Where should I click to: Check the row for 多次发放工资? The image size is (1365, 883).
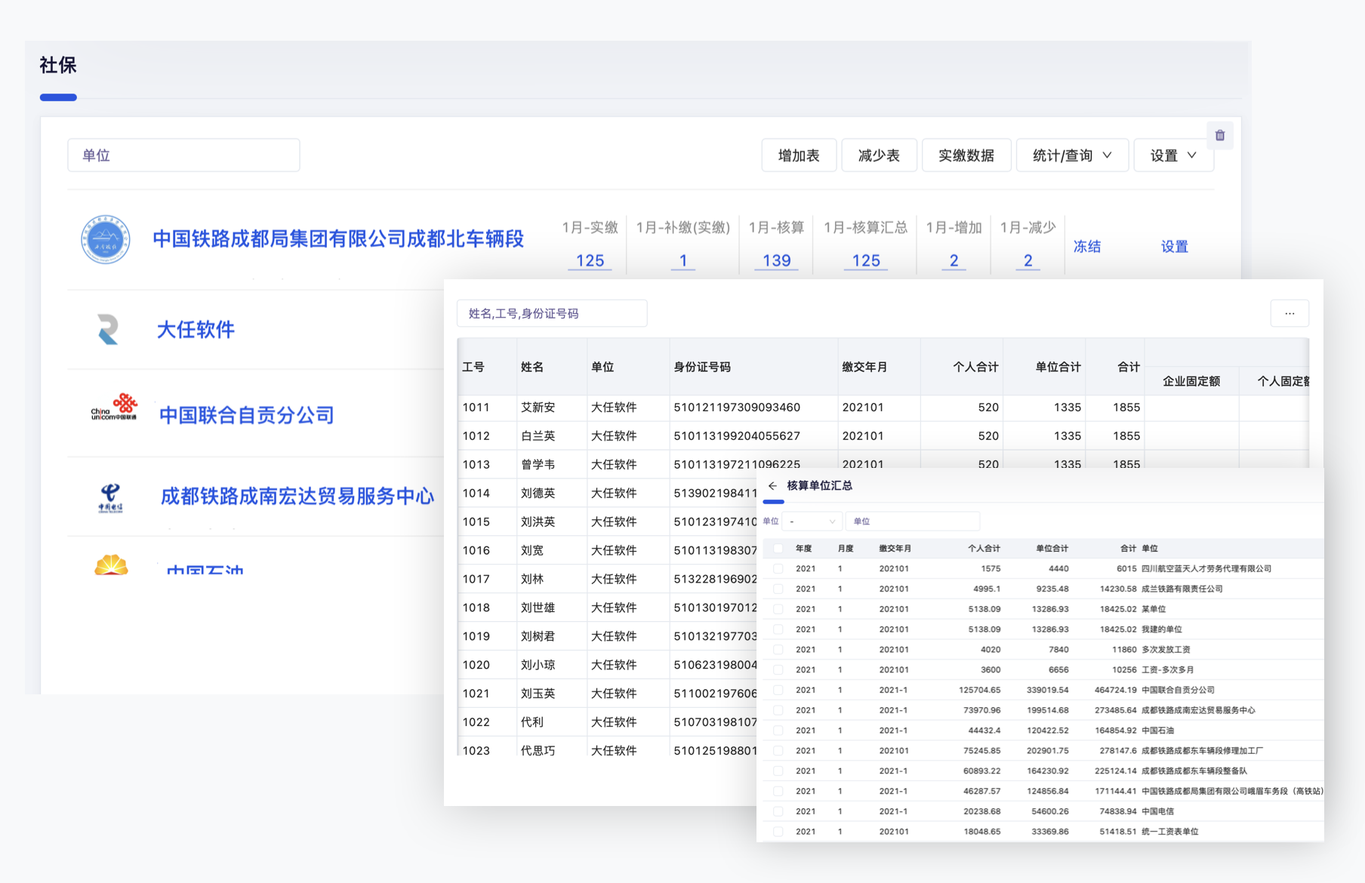[778, 650]
